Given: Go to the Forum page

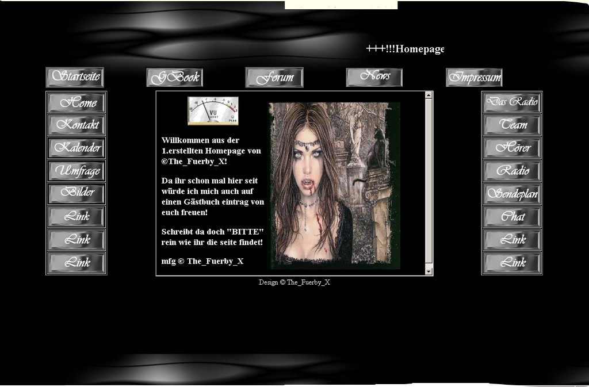Looking at the screenshot, I should click(x=274, y=77).
